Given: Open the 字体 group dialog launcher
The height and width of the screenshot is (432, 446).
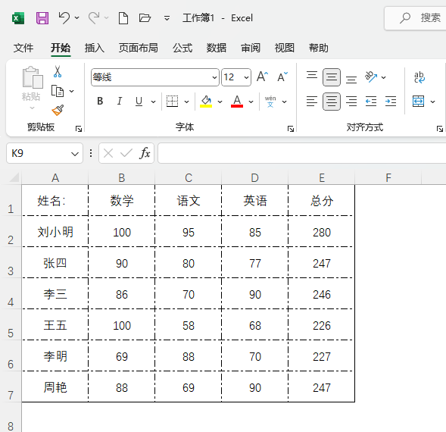Looking at the screenshot, I should 291,129.
